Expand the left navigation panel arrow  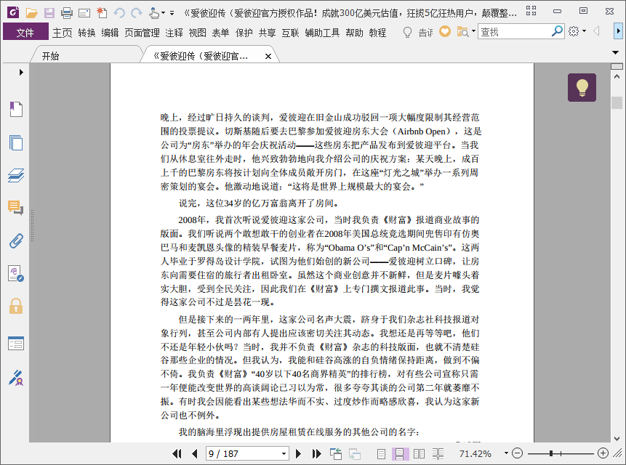(x=21, y=72)
